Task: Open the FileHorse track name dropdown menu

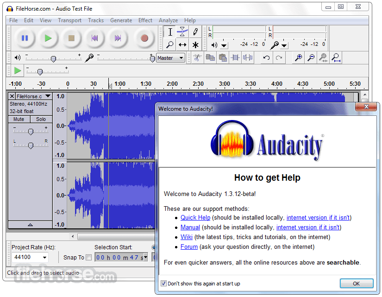Action: pos(48,96)
